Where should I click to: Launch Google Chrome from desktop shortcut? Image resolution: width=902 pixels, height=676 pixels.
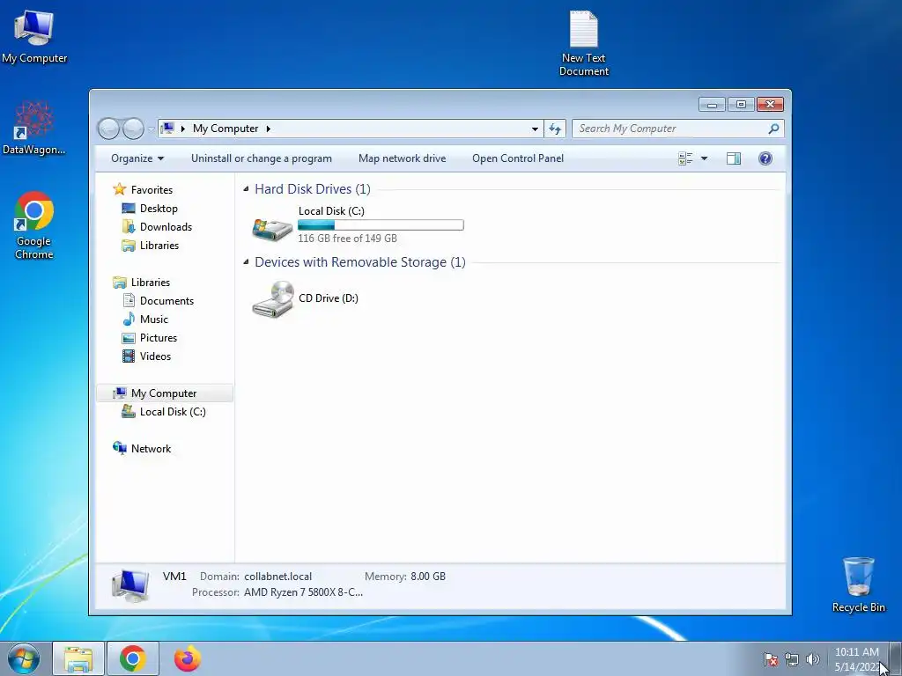point(34,225)
